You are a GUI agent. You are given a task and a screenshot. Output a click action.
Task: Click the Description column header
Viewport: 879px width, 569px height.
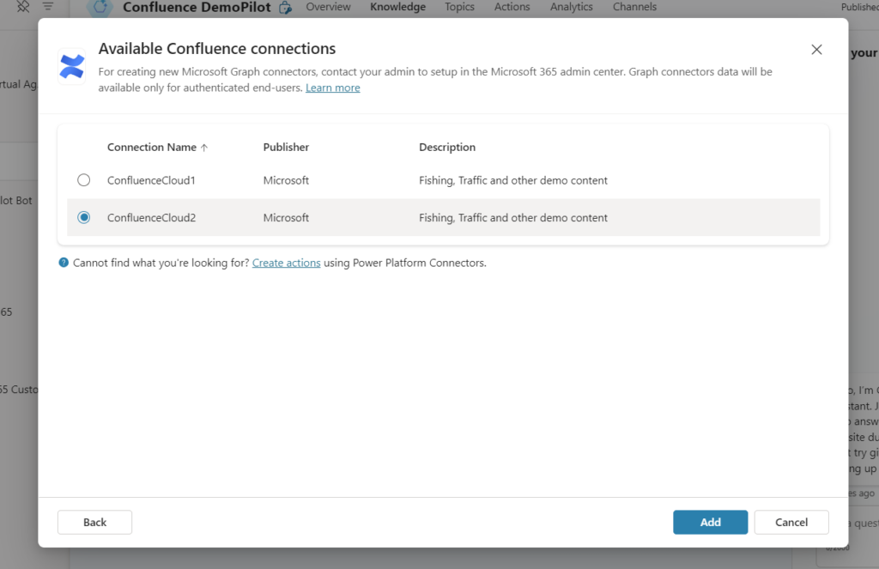[x=446, y=148]
